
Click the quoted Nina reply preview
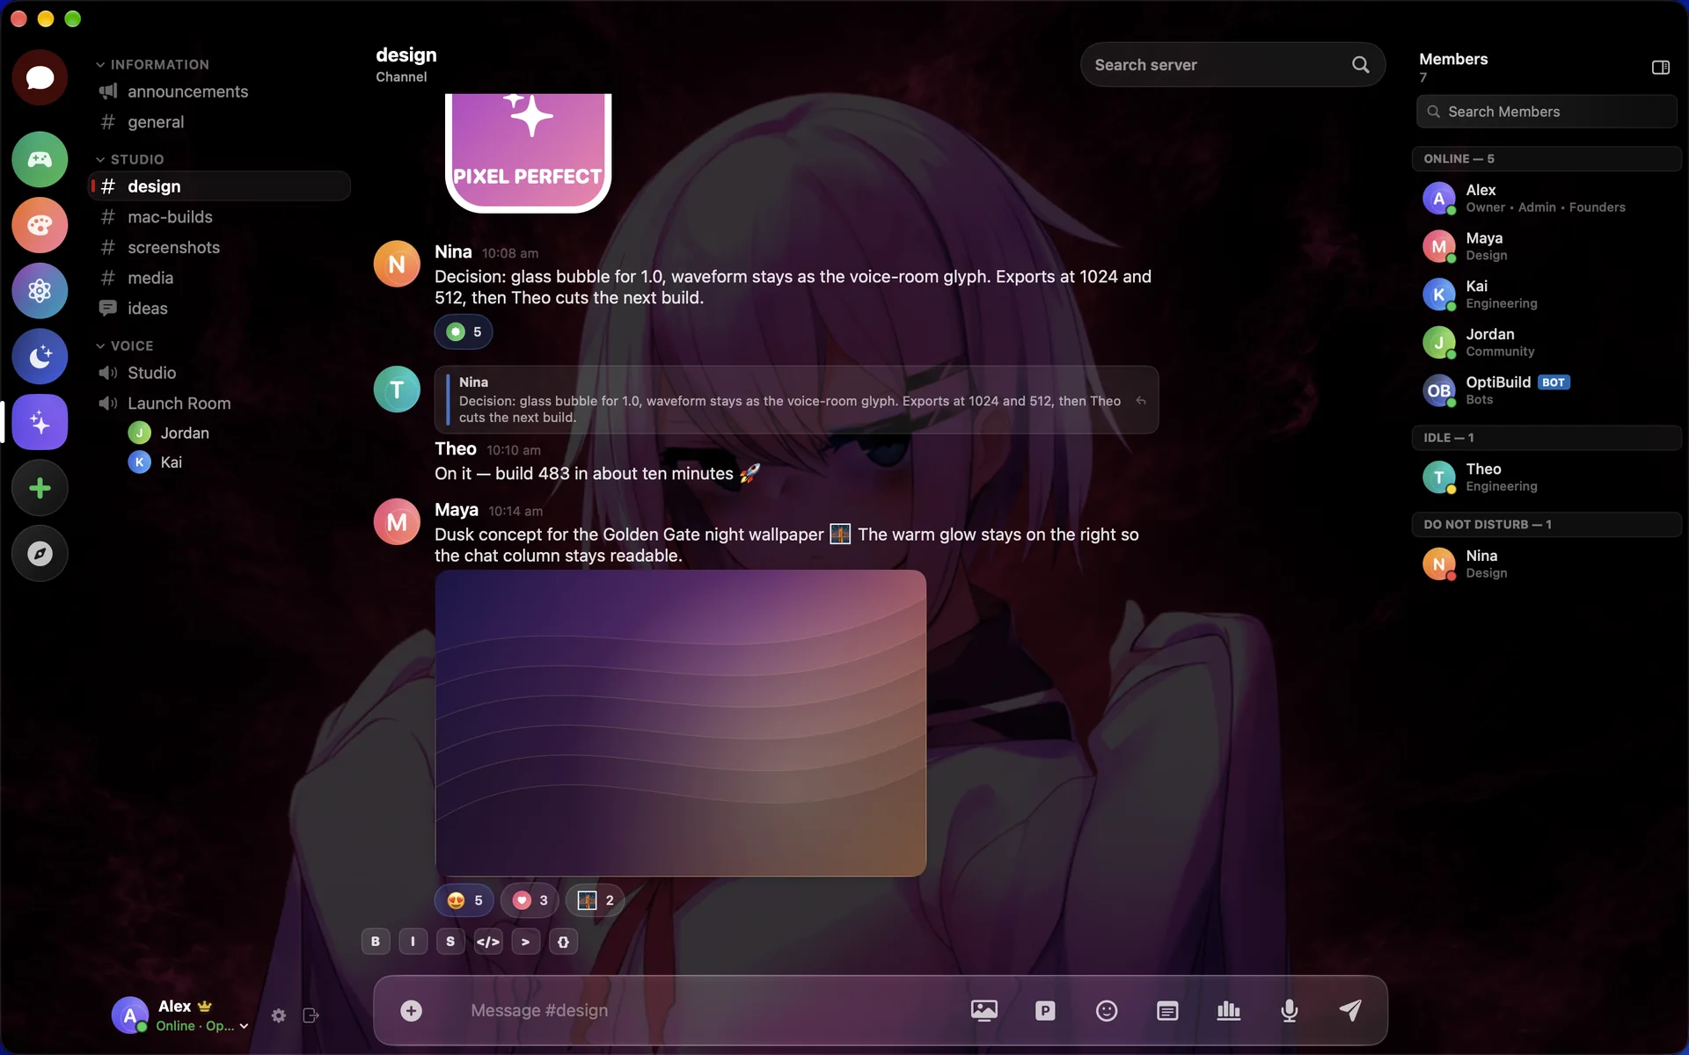pos(796,400)
